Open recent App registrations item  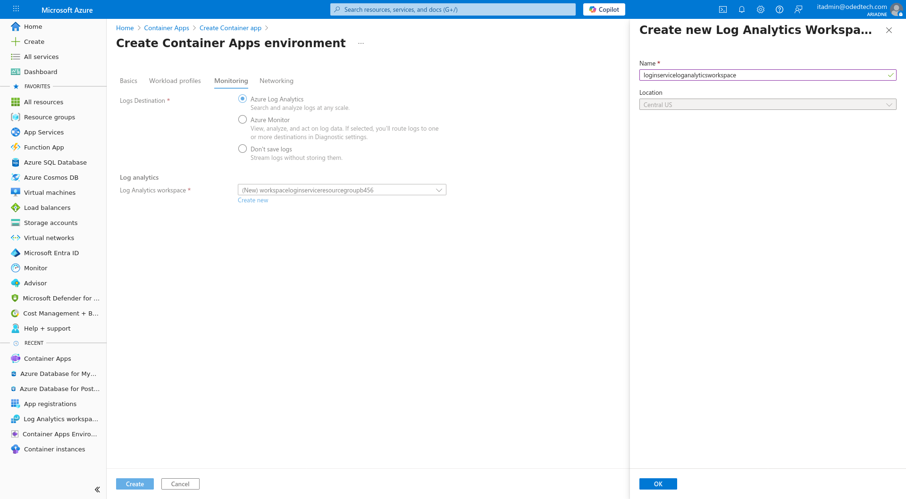(x=53, y=404)
